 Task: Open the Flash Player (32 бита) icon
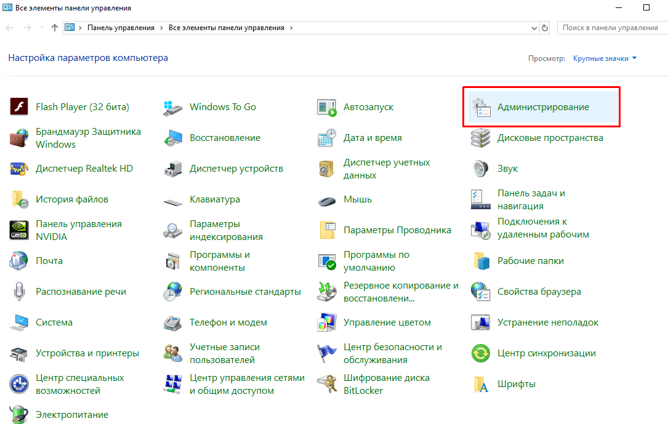19,107
